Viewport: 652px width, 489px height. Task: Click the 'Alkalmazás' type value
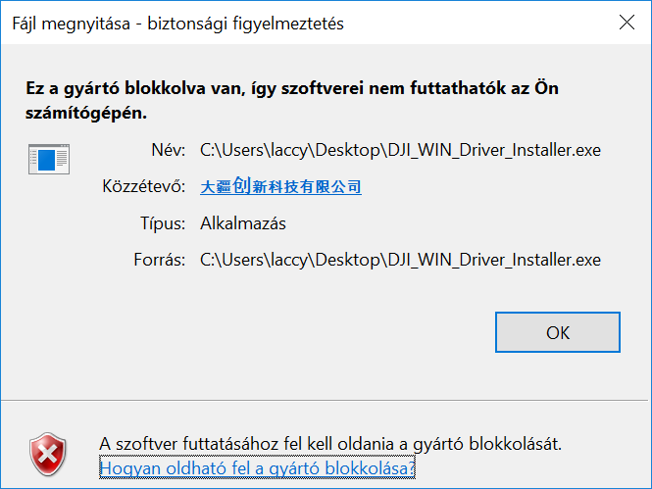(x=243, y=223)
